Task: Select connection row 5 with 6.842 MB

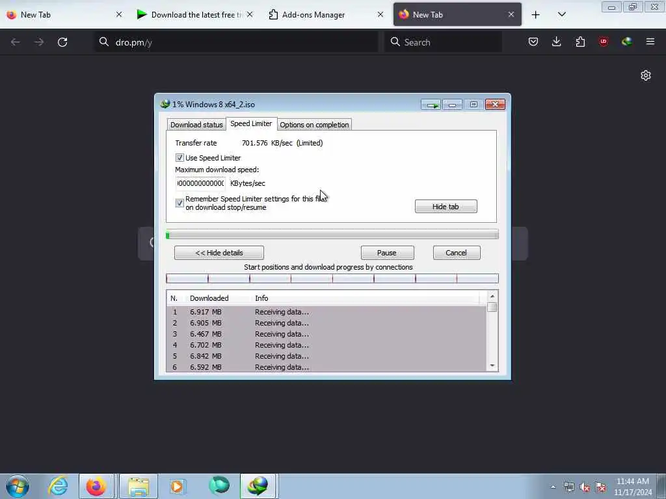Action: coord(326,356)
